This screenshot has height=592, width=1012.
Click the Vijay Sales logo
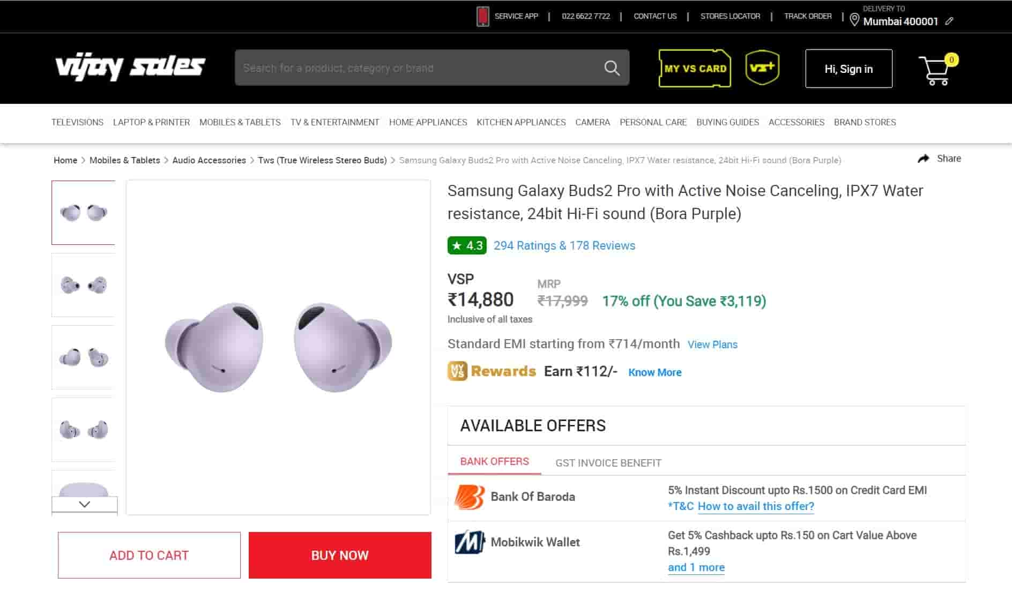coord(130,67)
